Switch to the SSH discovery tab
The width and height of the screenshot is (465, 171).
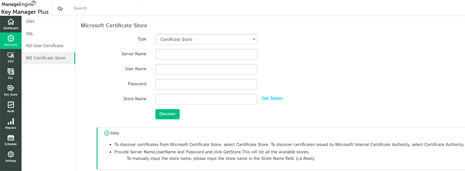[30, 21]
